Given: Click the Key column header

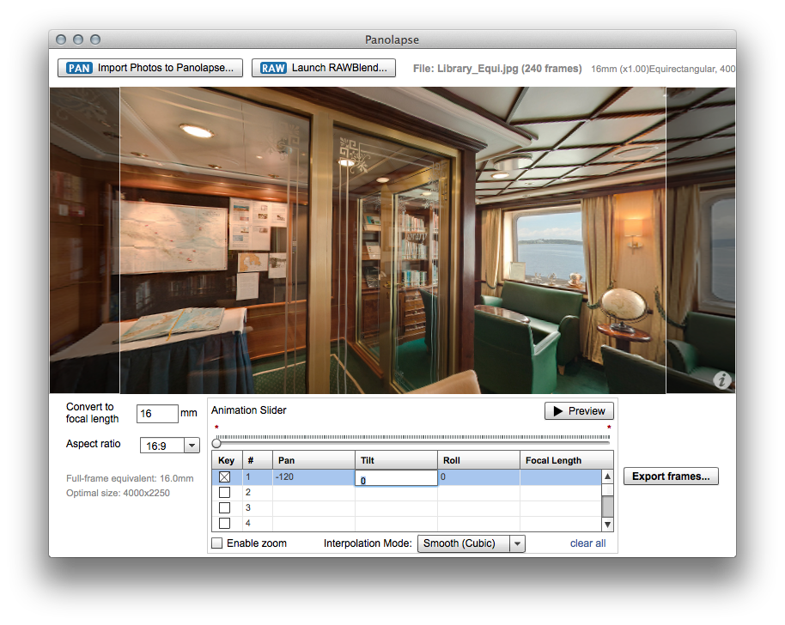Looking at the screenshot, I should (228, 460).
